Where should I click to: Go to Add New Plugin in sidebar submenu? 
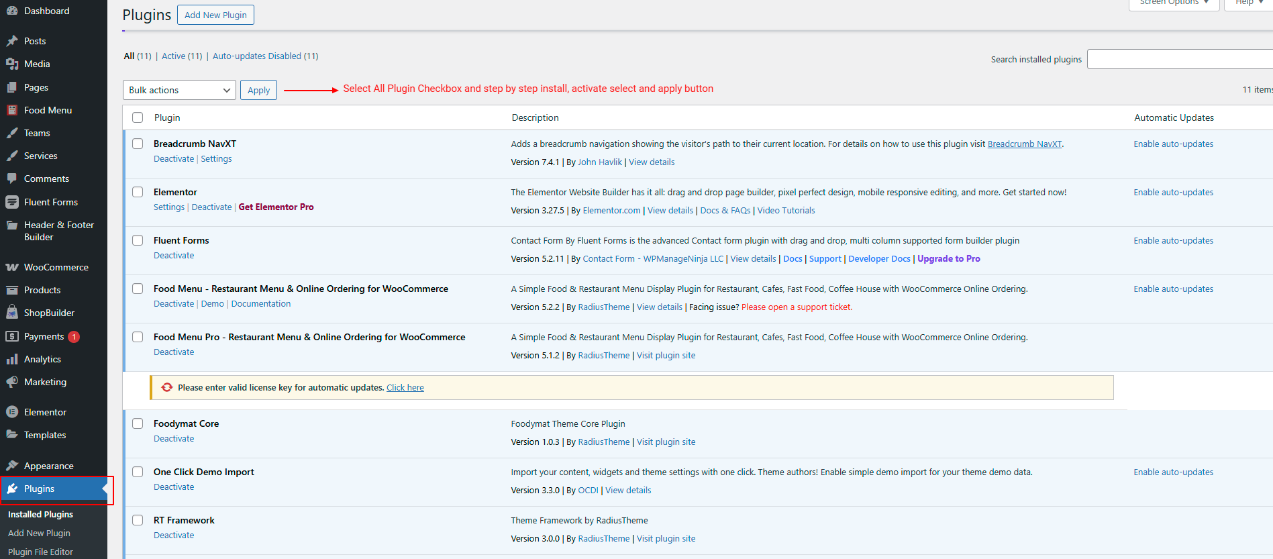click(x=39, y=533)
